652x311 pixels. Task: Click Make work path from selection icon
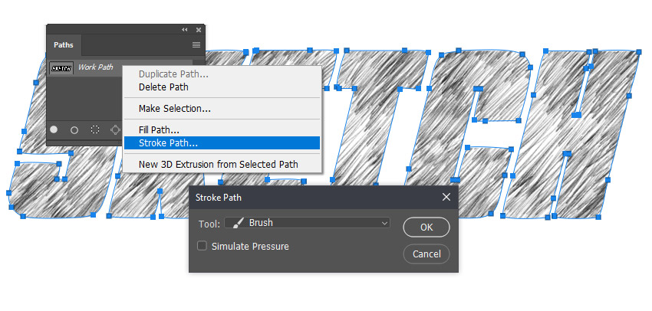(115, 130)
